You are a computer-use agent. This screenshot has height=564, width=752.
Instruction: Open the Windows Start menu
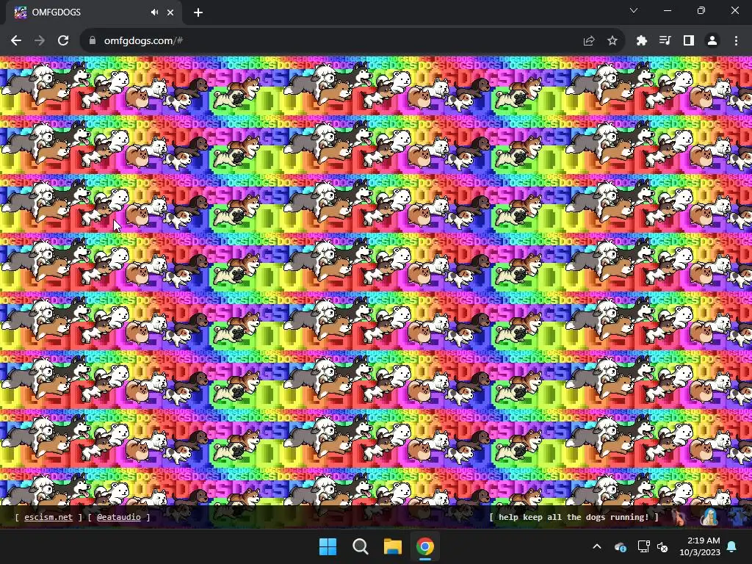[x=328, y=546]
